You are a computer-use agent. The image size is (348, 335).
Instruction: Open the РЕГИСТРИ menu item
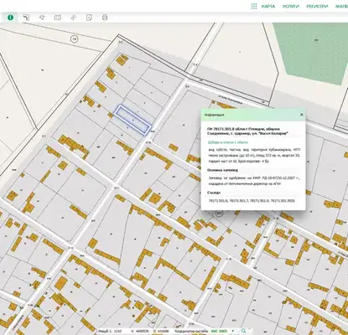click(317, 7)
